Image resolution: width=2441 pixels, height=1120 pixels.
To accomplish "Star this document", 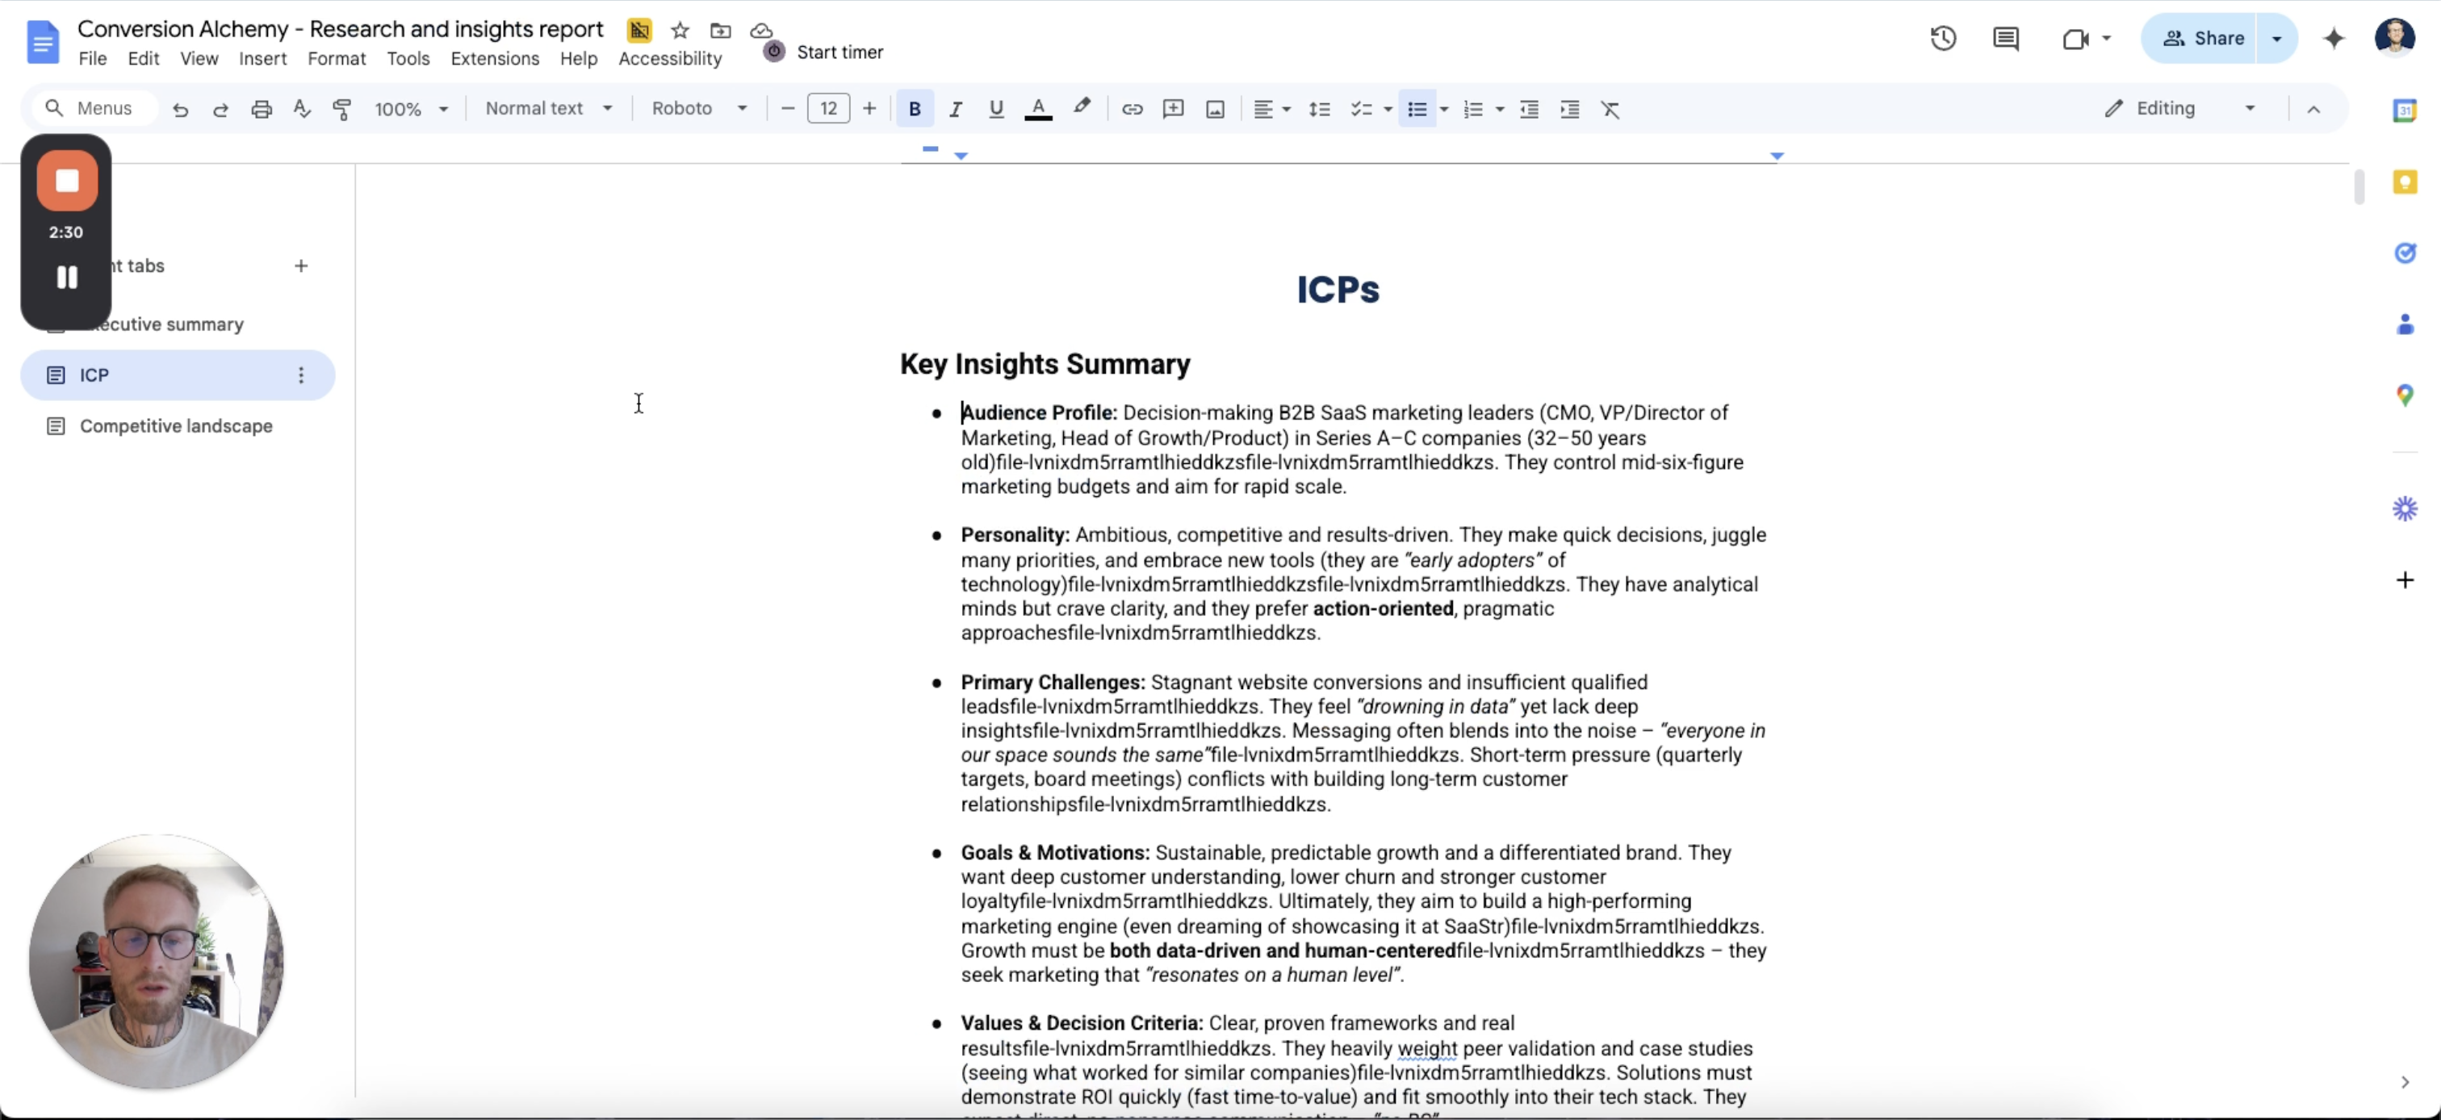I will [x=680, y=31].
